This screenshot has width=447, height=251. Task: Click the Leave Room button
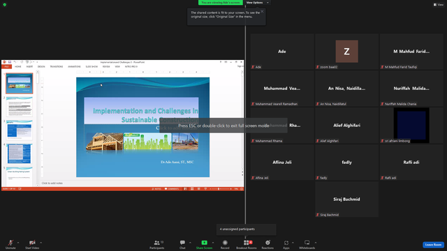(433, 245)
